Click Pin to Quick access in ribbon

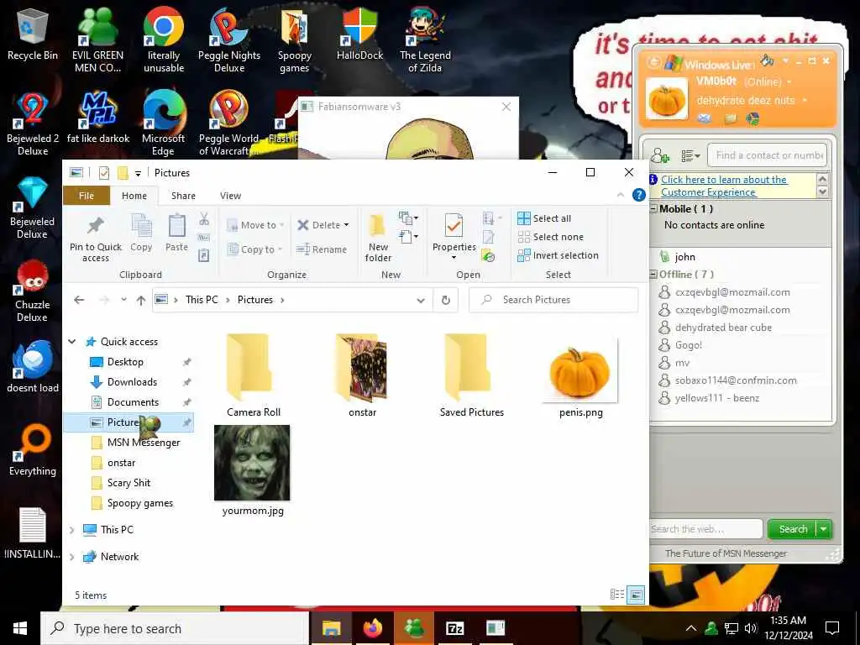click(96, 238)
